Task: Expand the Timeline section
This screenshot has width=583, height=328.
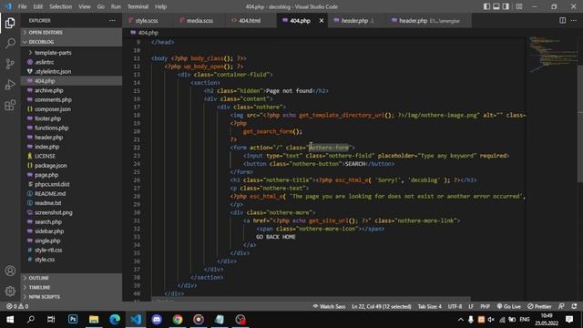Action: [71, 288]
